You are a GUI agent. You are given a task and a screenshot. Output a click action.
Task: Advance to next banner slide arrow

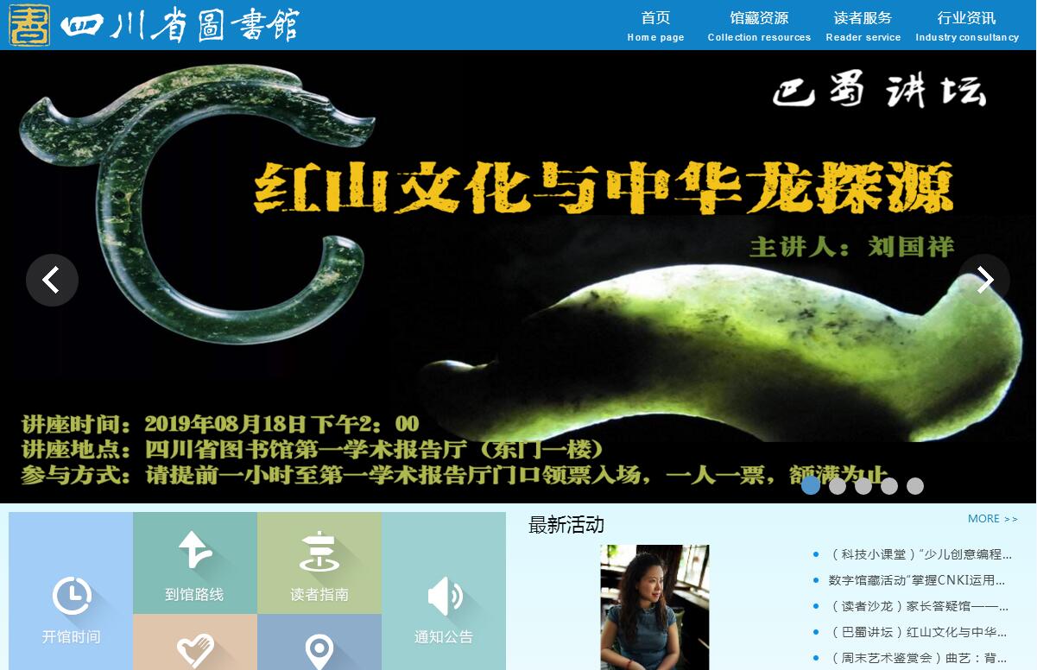point(984,280)
